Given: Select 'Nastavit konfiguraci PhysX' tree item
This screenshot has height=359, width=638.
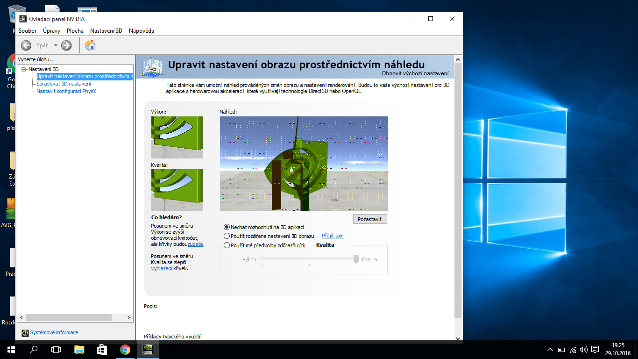Looking at the screenshot, I should click(66, 91).
